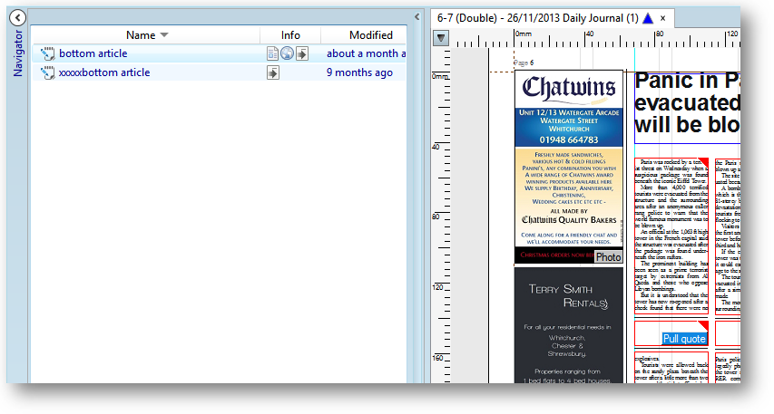Click the blue triangle on the document tab
Screen dimensions: 774x414
[x=647, y=18]
